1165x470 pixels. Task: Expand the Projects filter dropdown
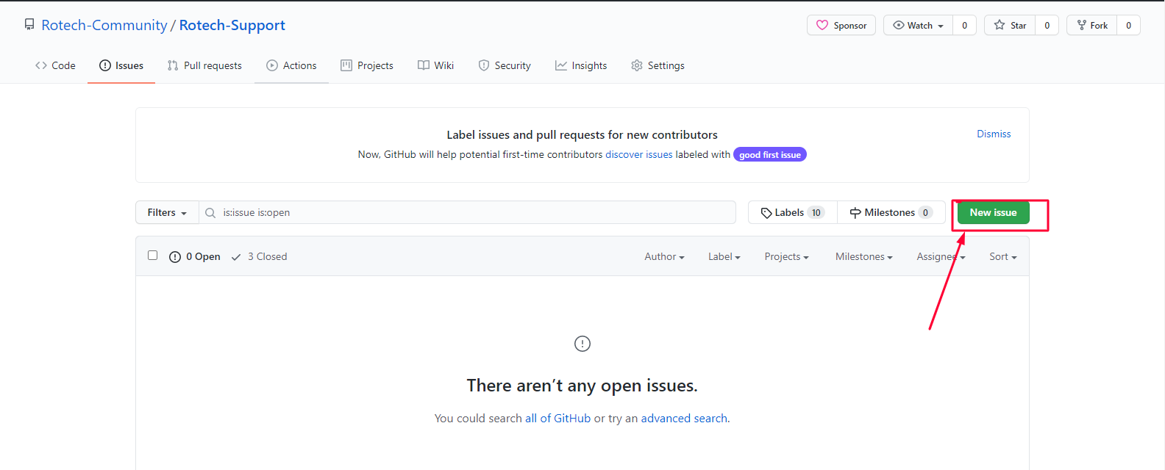tap(786, 256)
